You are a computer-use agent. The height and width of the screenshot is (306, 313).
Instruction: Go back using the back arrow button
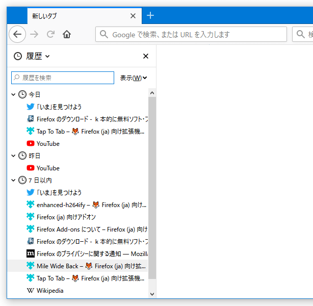[17, 34]
